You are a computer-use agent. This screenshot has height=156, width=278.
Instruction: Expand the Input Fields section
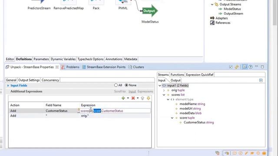click(8, 85)
